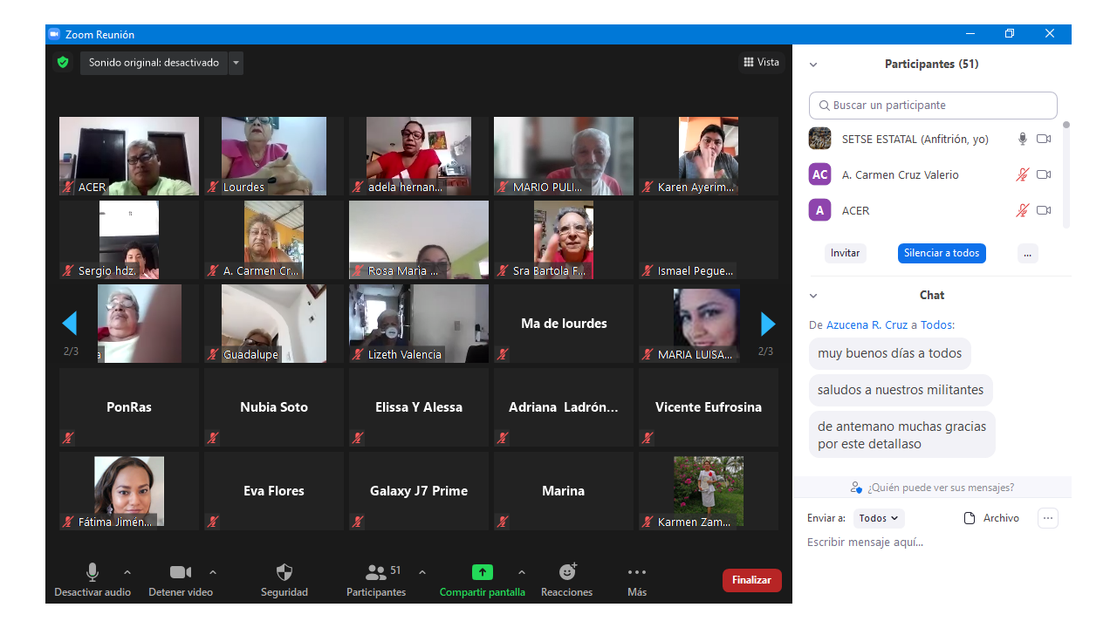Screen dimensions: 1117x628
Task: Click Escribir mensaje aquí text field
Action: [932, 543]
